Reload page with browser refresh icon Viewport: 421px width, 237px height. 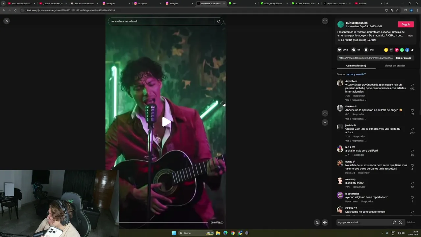point(15,10)
